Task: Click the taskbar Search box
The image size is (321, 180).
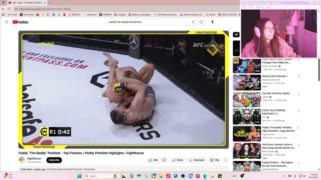Action: (102, 176)
